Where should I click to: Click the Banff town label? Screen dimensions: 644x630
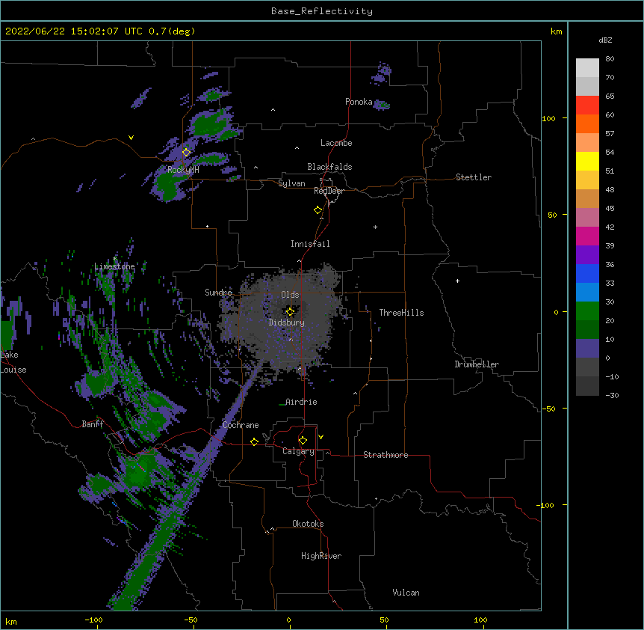(93, 424)
